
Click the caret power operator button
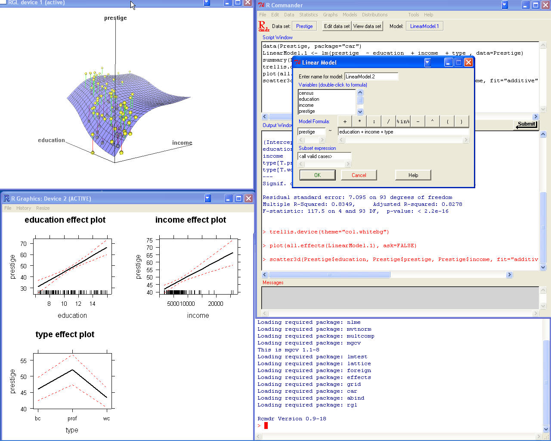[432, 121]
